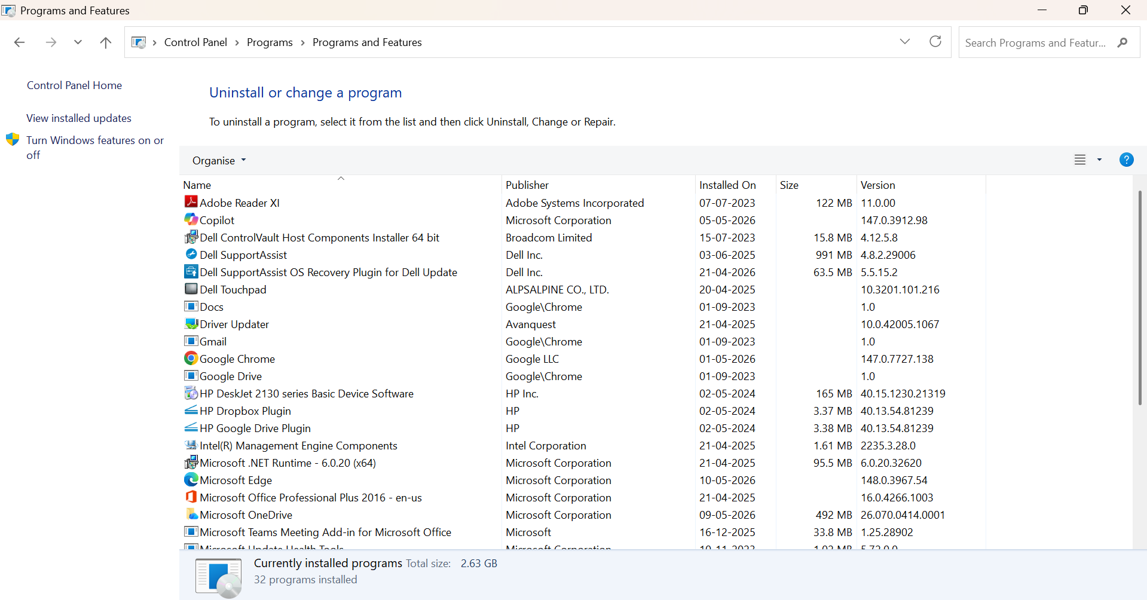The height and width of the screenshot is (600, 1147).
Task: Sort by Size column header
Action: click(816, 185)
